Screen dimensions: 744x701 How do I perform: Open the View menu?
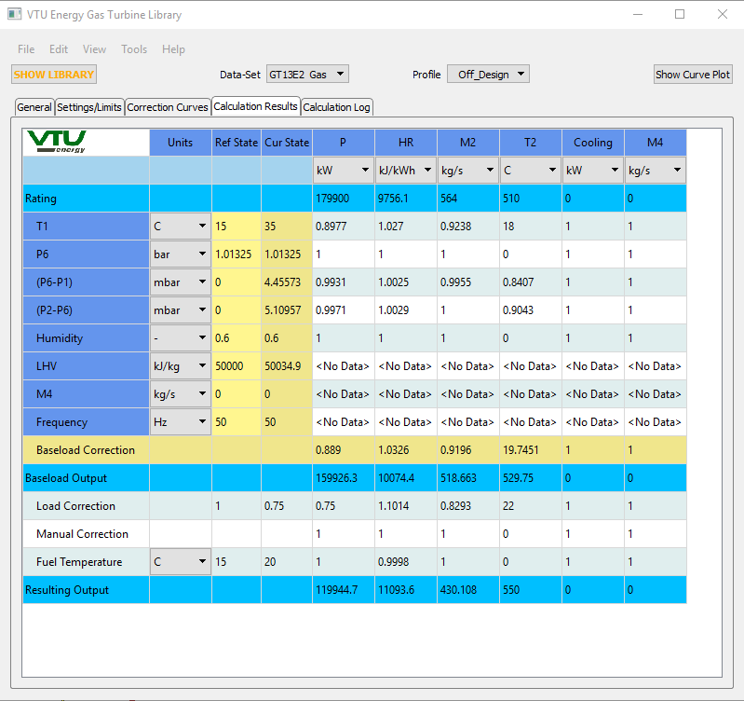tap(94, 49)
